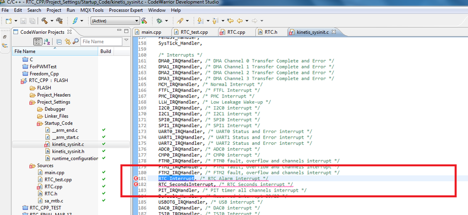The height and width of the screenshot is (215, 468).
Task: Minimize the CodeWarrior Projects panel
Action: tap(119, 31)
